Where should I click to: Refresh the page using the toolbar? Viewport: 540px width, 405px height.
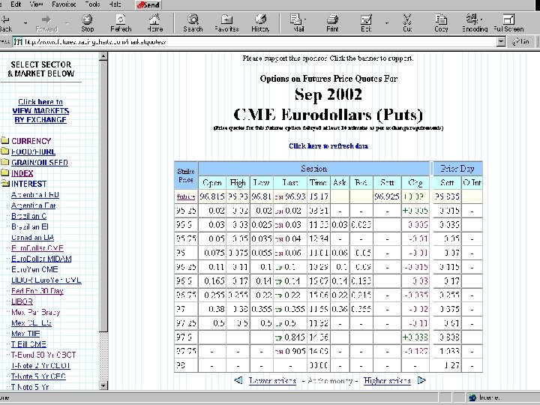(x=121, y=23)
